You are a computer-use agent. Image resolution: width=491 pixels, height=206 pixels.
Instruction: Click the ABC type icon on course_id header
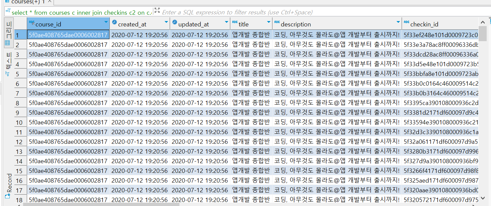coord(32,23)
